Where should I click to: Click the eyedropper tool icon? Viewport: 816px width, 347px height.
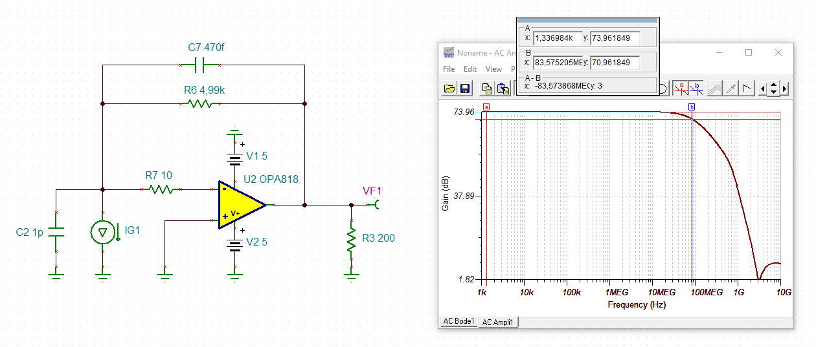point(731,89)
